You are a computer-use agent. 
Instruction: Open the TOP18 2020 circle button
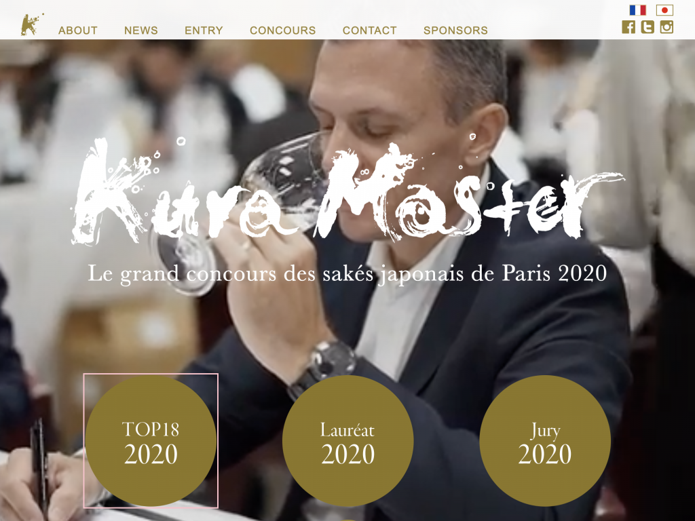pyautogui.click(x=151, y=441)
